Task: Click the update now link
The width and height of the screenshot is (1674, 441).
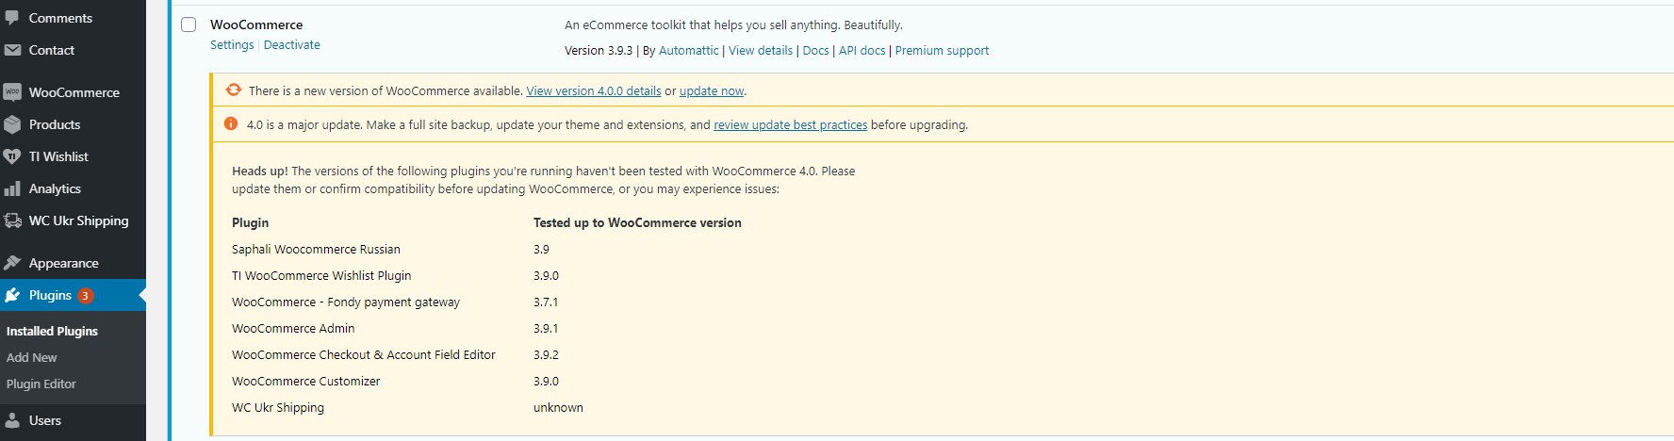Action: tap(712, 91)
